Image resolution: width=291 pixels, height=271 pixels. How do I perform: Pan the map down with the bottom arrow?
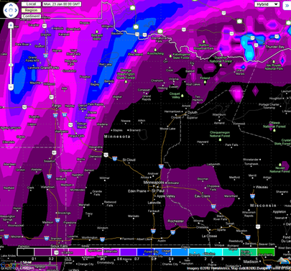click(x=11, y=15)
